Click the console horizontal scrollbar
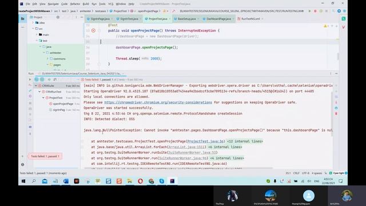Screen dimensions: 366x206 click(178, 168)
